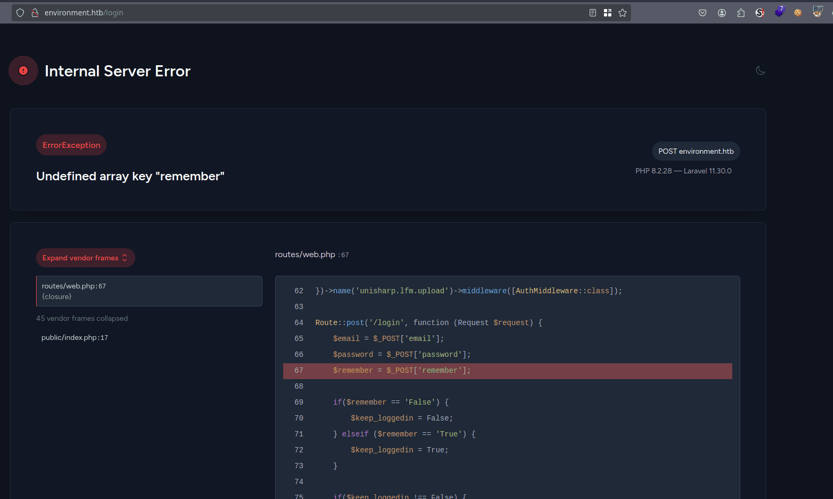Click the routes/web.php file path heading

click(x=305, y=255)
